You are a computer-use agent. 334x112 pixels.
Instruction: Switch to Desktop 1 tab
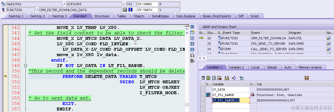tap(16, 16)
